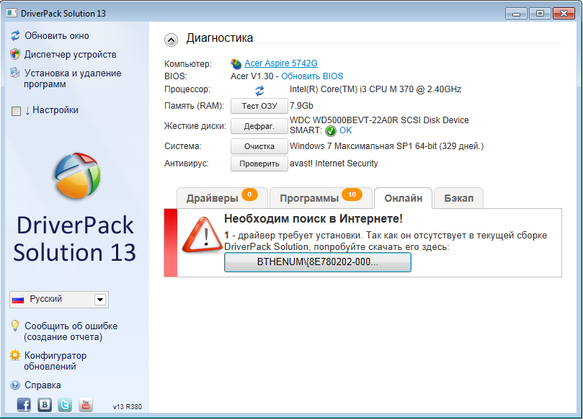The width and height of the screenshot is (583, 420).
Task: Switch to the Драйверы tab
Action: (222, 198)
